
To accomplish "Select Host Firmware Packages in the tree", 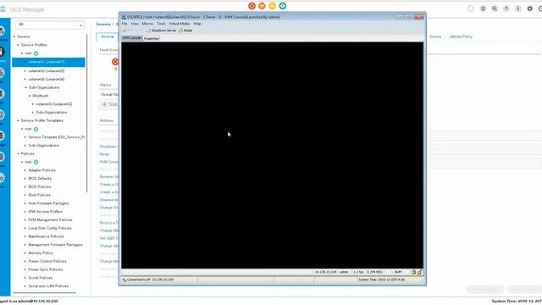I will 48,203.
